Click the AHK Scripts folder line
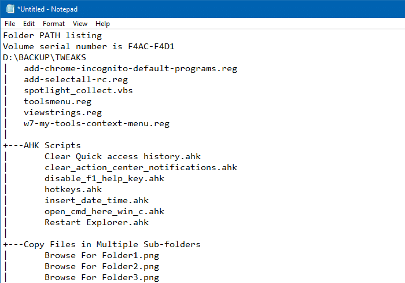The width and height of the screenshot is (405, 283). coord(52,146)
